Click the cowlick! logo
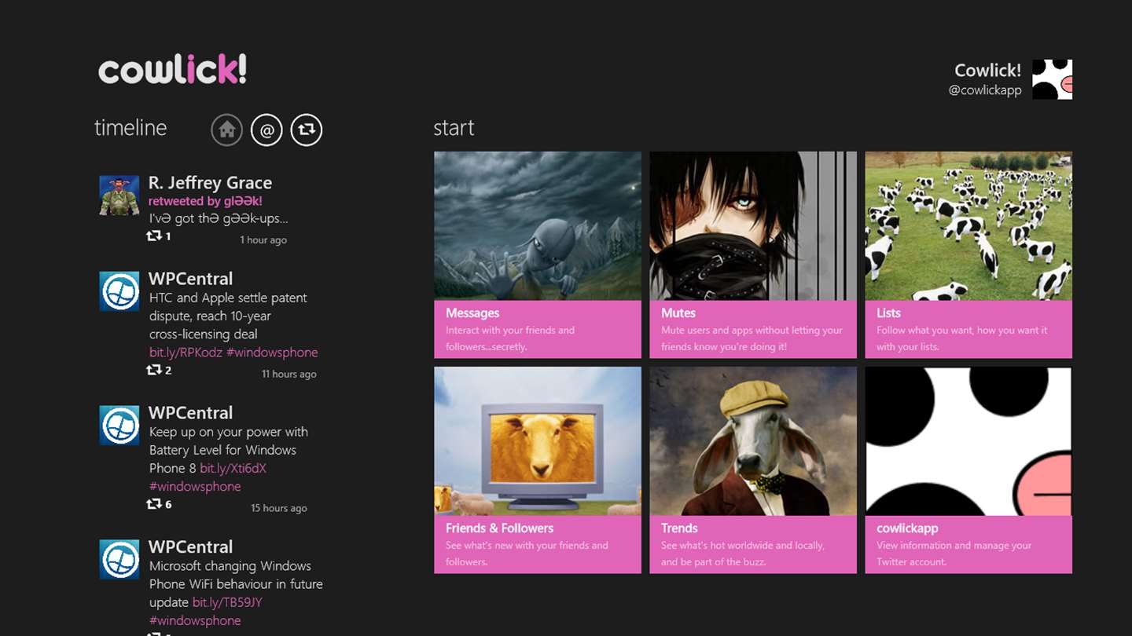 (172, 69)
